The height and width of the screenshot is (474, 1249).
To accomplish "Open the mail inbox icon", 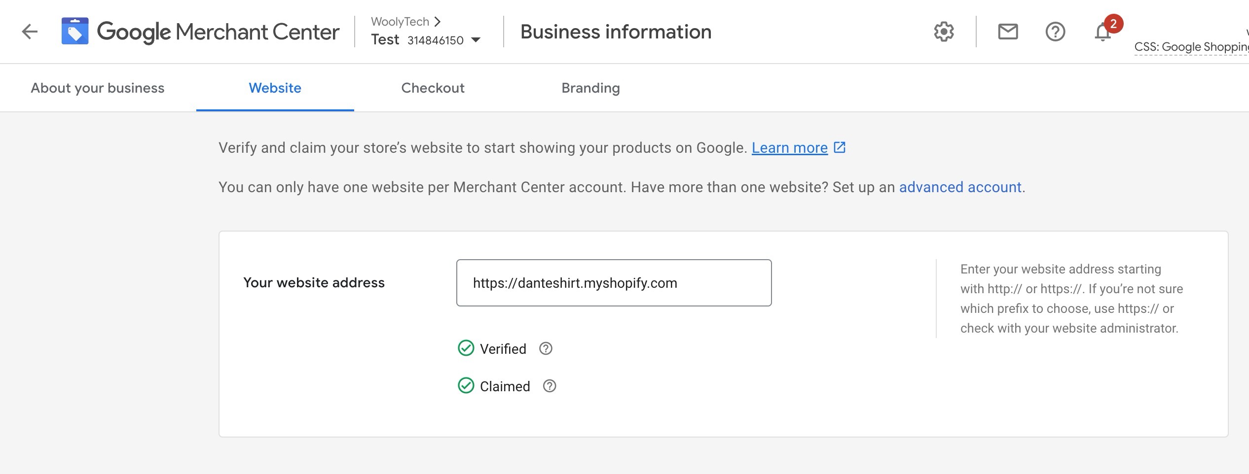I will [x=1008, y=32].
